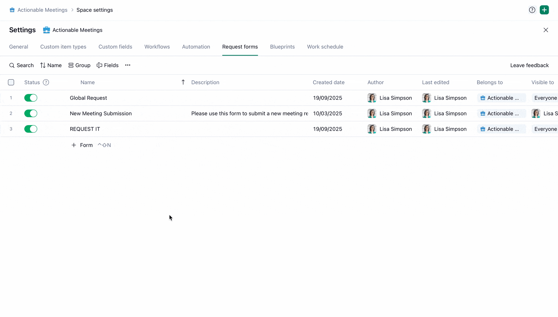Screen dimensions: 558x317
Task: Click the Status column info icon
Action: pos(46,82)
